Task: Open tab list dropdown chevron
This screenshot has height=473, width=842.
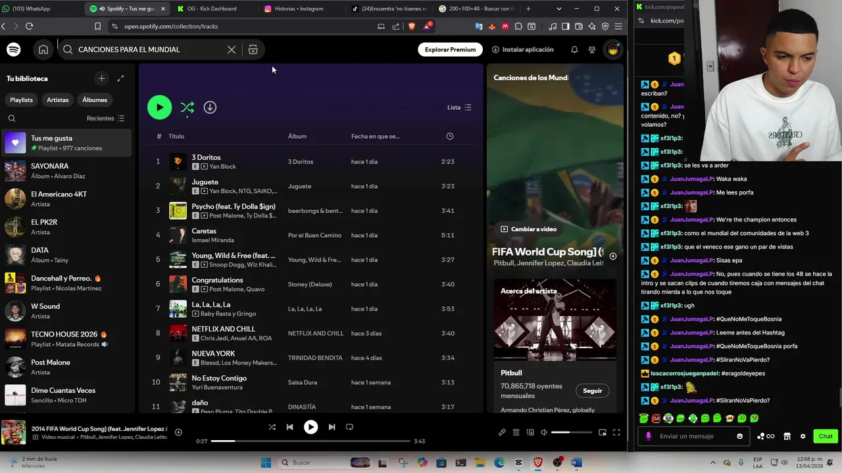Action: click(x=559, y=9)
